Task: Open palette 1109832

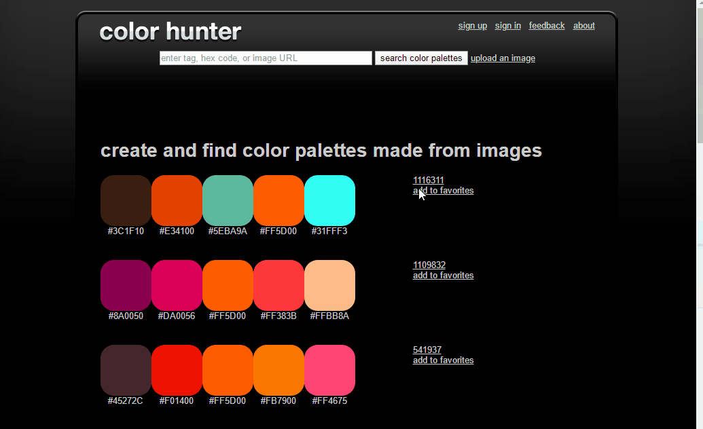Action: click(429, 265)
